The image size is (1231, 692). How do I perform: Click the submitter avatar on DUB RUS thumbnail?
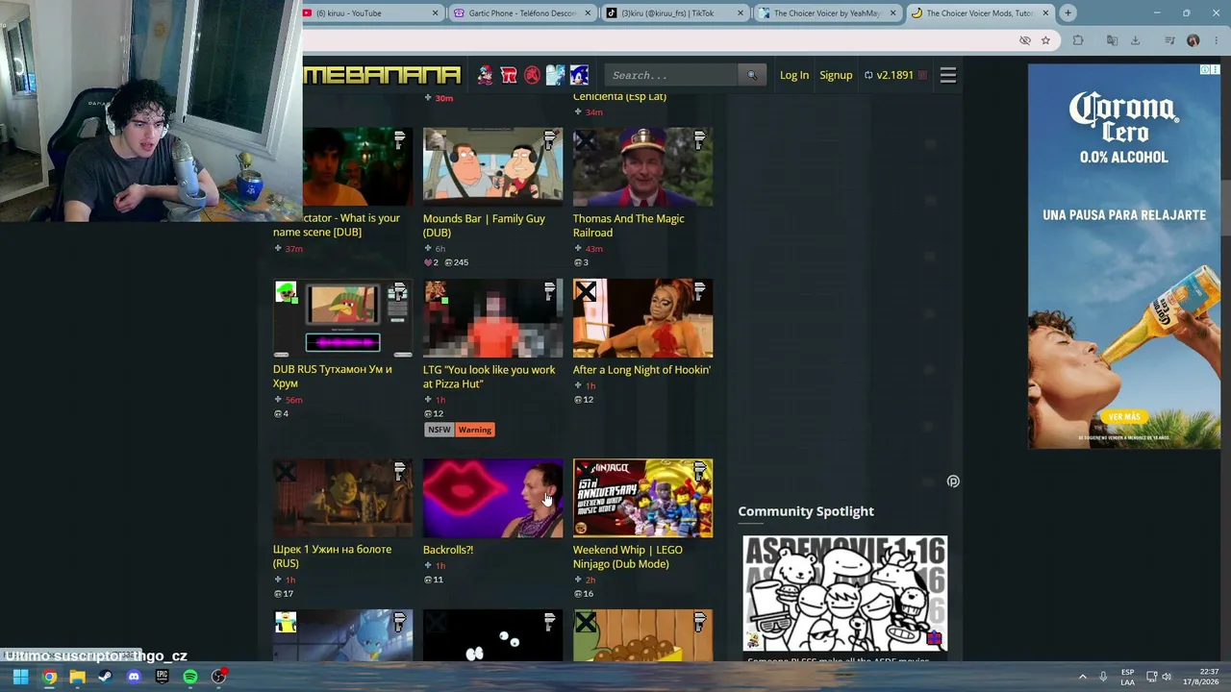coord(286,292)
